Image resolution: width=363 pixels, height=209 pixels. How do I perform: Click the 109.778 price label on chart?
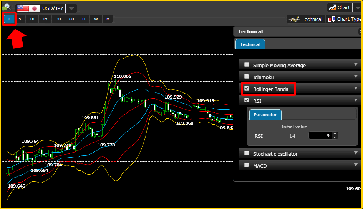(106, 145)
